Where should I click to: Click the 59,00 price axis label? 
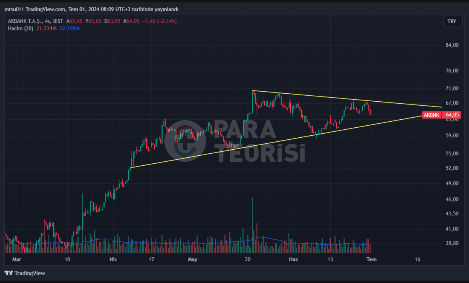(x=452, y=136)
